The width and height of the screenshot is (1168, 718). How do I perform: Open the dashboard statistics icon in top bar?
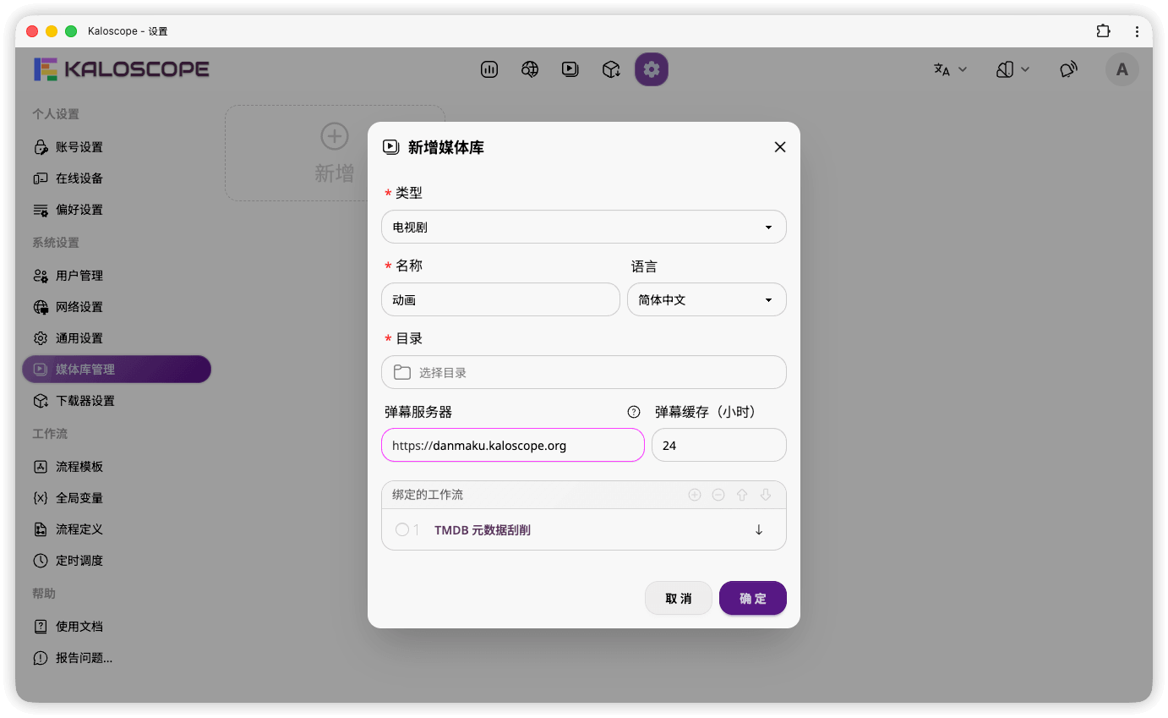489,69
